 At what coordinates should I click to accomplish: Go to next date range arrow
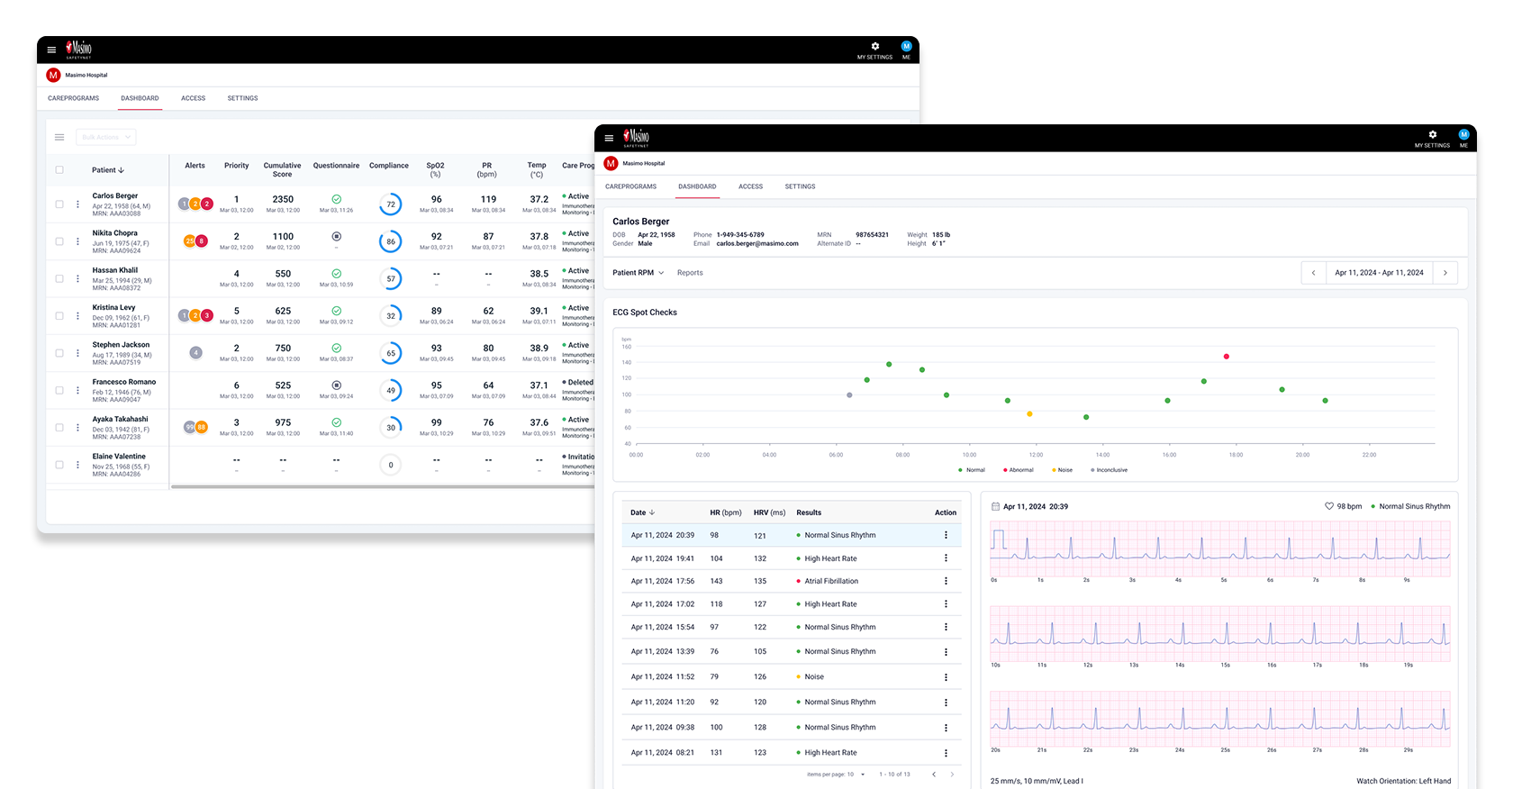[x=1445, y=273]
